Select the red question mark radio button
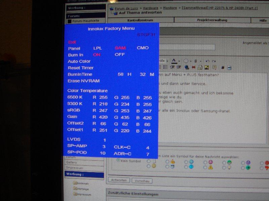The width and height of the screenshot is (269, 201). click(262, 168)
